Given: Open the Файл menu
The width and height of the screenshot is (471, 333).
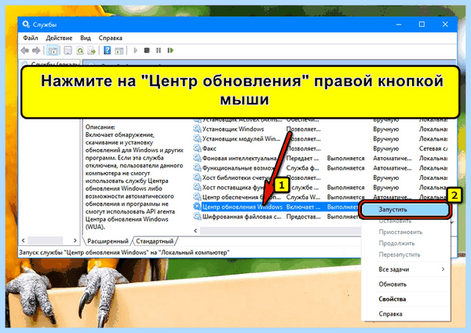Looking at the screenshot, I should 31,38.
